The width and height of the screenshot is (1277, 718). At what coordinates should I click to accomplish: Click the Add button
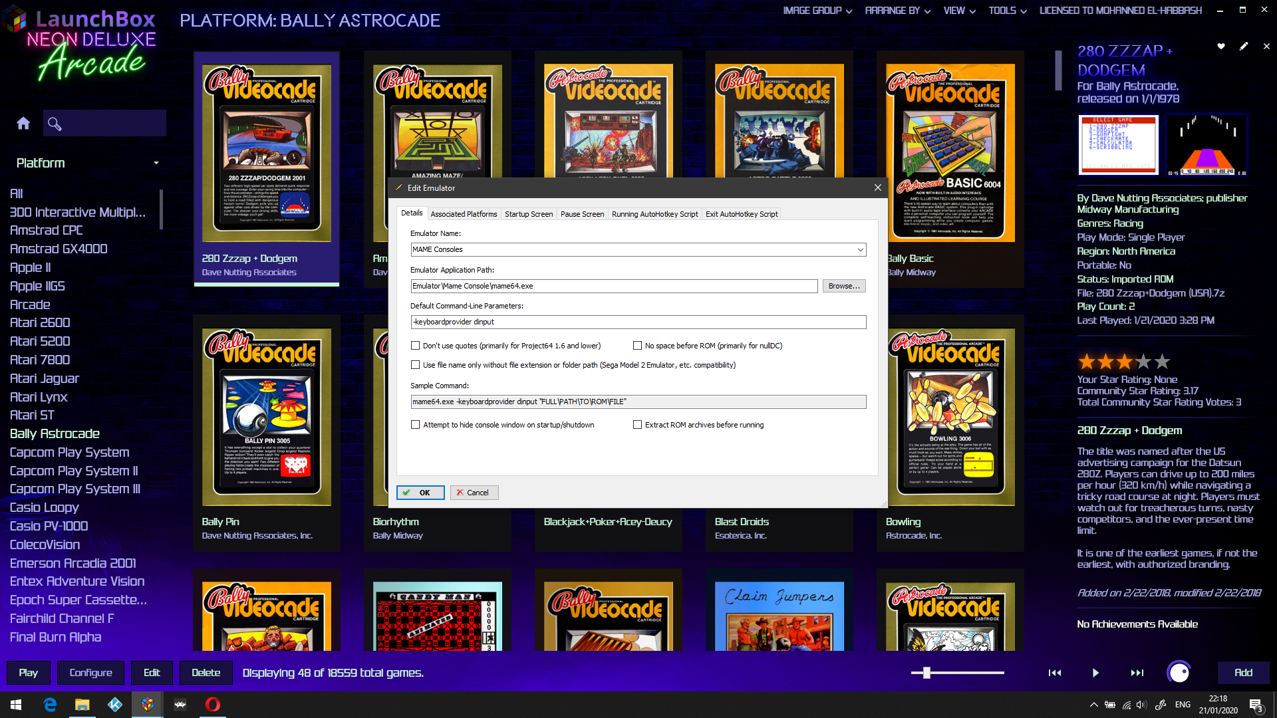(x=1243, y=673)
